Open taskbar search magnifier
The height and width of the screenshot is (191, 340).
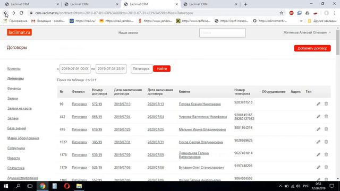coord(18,186)
